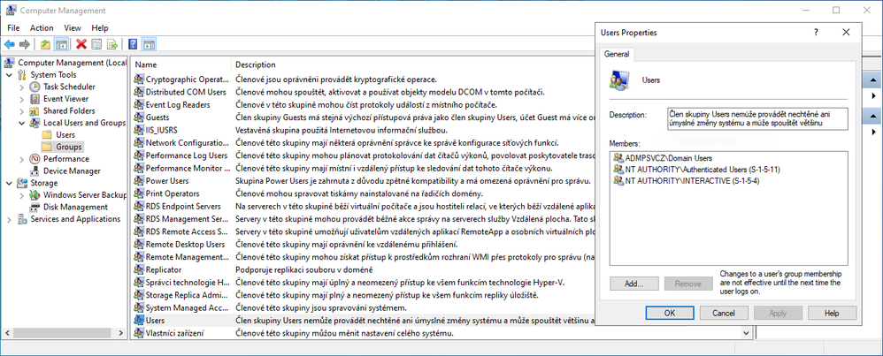Open the Action menu
883x356 pixels.
[42, 27]
